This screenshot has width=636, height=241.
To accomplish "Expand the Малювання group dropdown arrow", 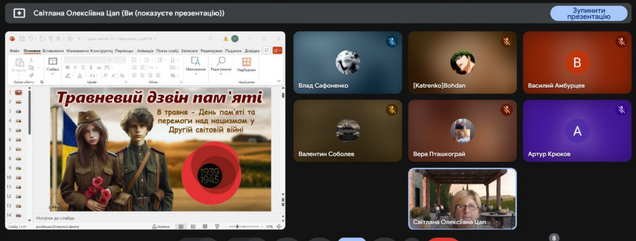I will pos(195,74).
